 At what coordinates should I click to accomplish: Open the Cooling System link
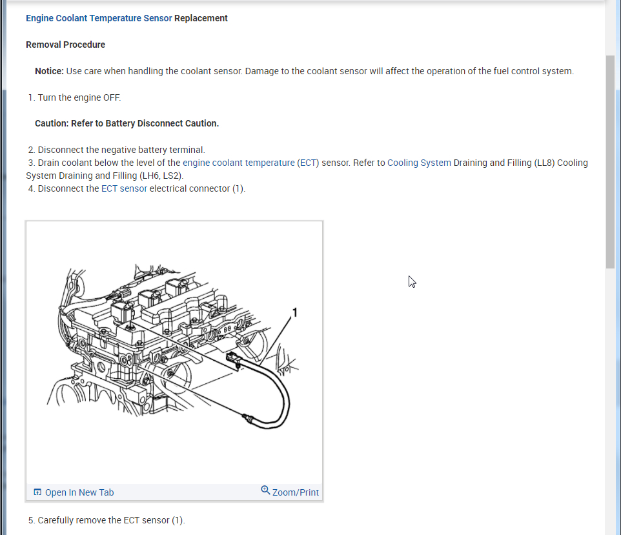coord(419,163)
